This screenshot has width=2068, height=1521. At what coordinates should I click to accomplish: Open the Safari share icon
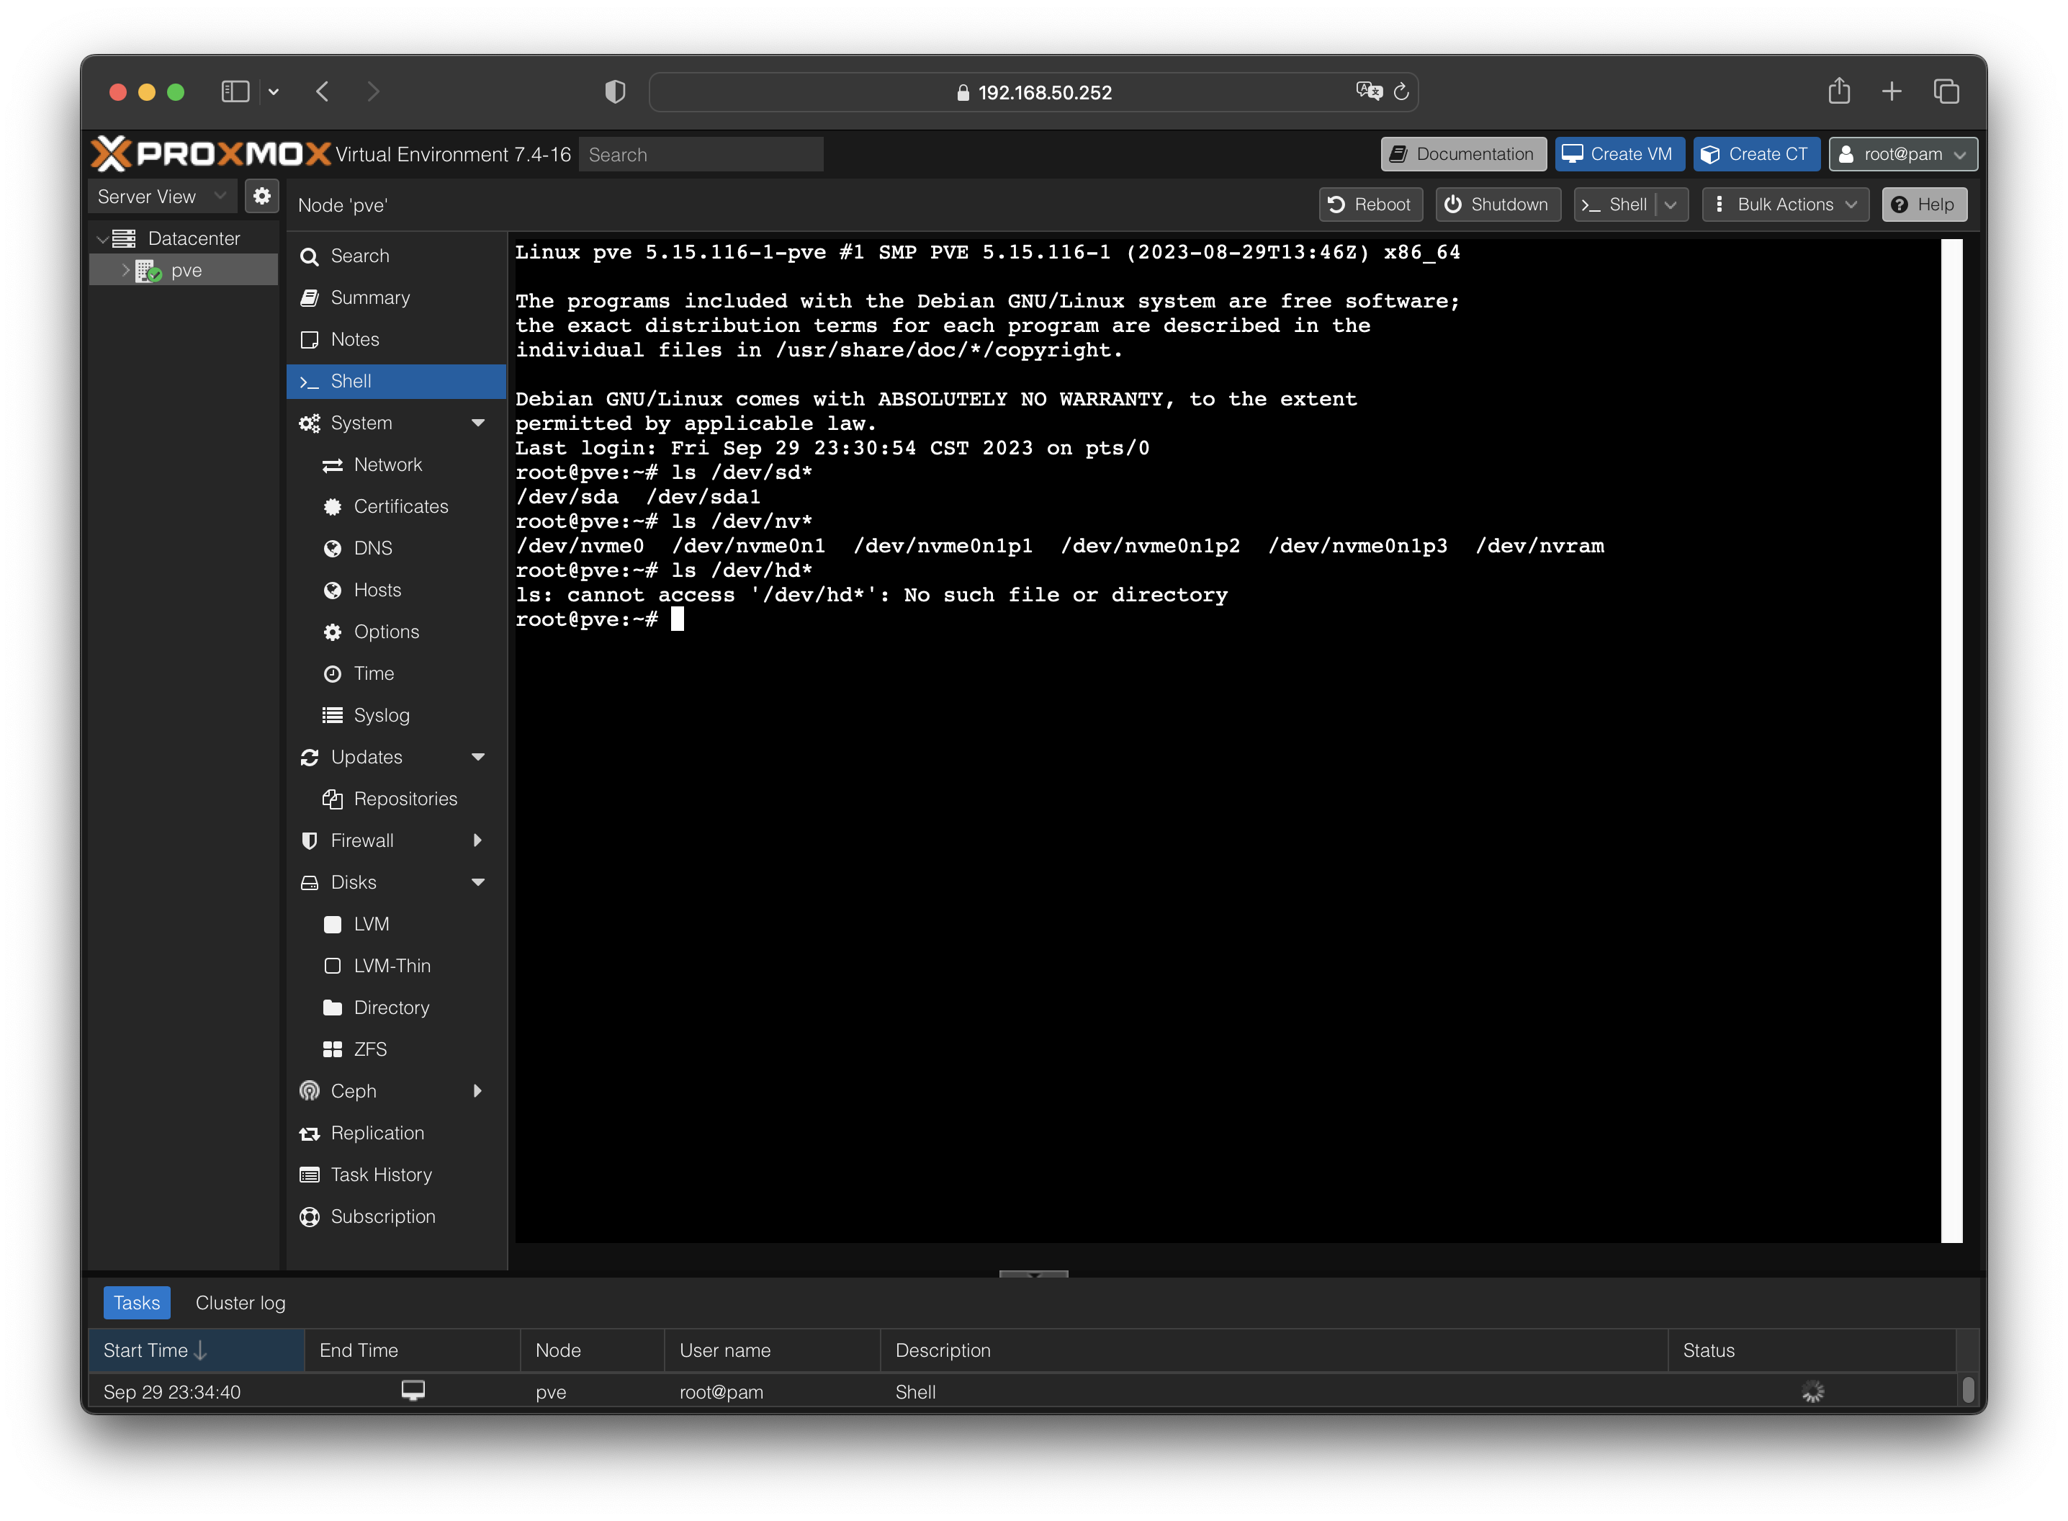(x=1839, y=91)
